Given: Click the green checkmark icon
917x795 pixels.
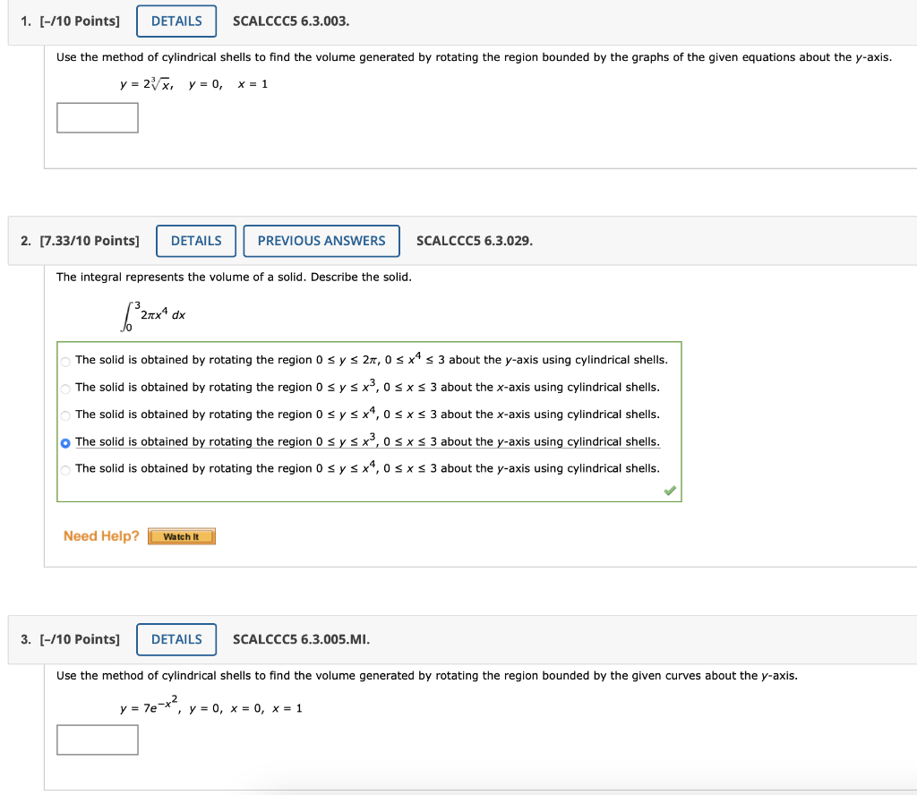Looking at the screenshot, I should [669, 491].
